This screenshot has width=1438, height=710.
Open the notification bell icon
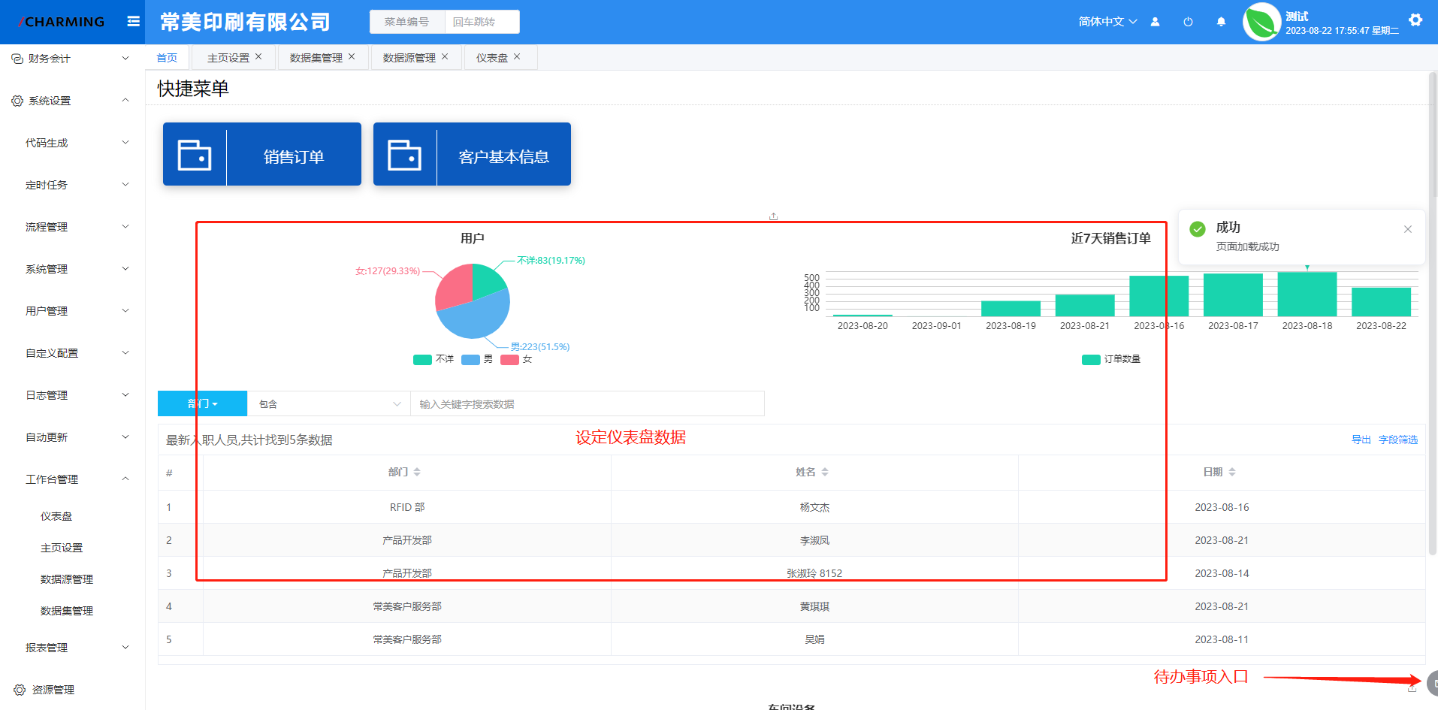pos(1221,22)
